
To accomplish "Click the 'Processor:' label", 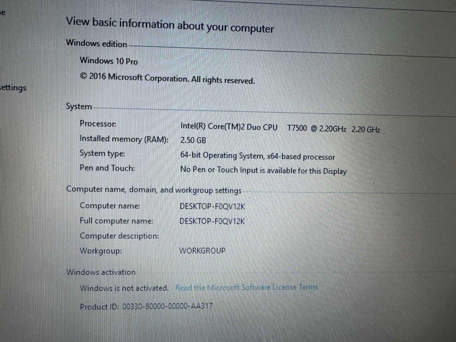I will click(x=98, y=124).
